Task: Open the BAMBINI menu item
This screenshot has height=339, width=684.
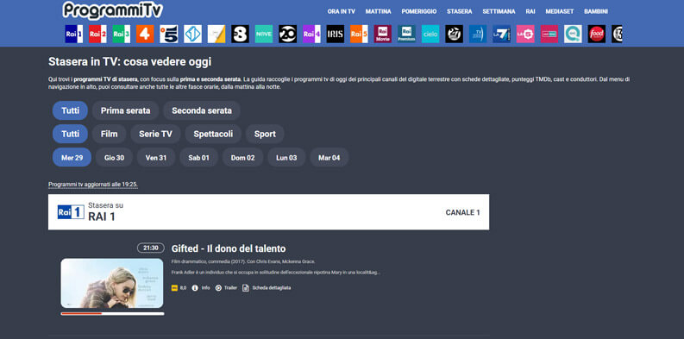Action: coord(596,12)
